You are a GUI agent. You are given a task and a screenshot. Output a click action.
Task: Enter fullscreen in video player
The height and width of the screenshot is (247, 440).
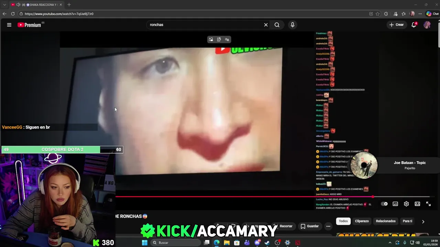[428, 204]
